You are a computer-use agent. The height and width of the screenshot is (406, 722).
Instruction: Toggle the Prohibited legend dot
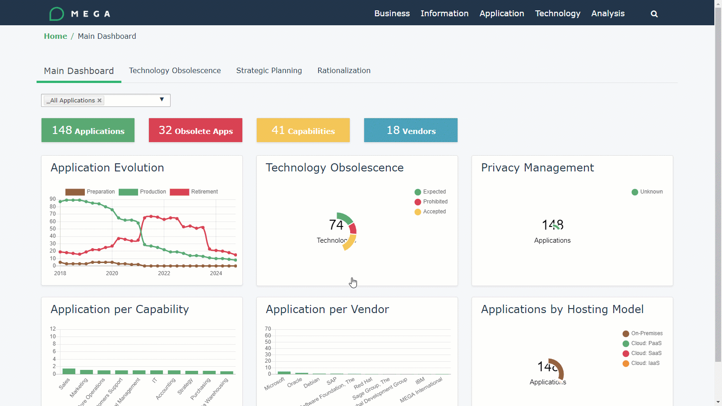point(418,202)
